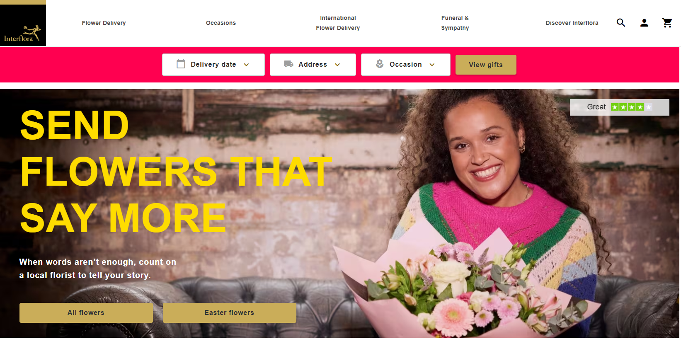The image size is (681, 339).
Task: Open the account profile icon
Action: pyautogui.click(x=644, y=23)
